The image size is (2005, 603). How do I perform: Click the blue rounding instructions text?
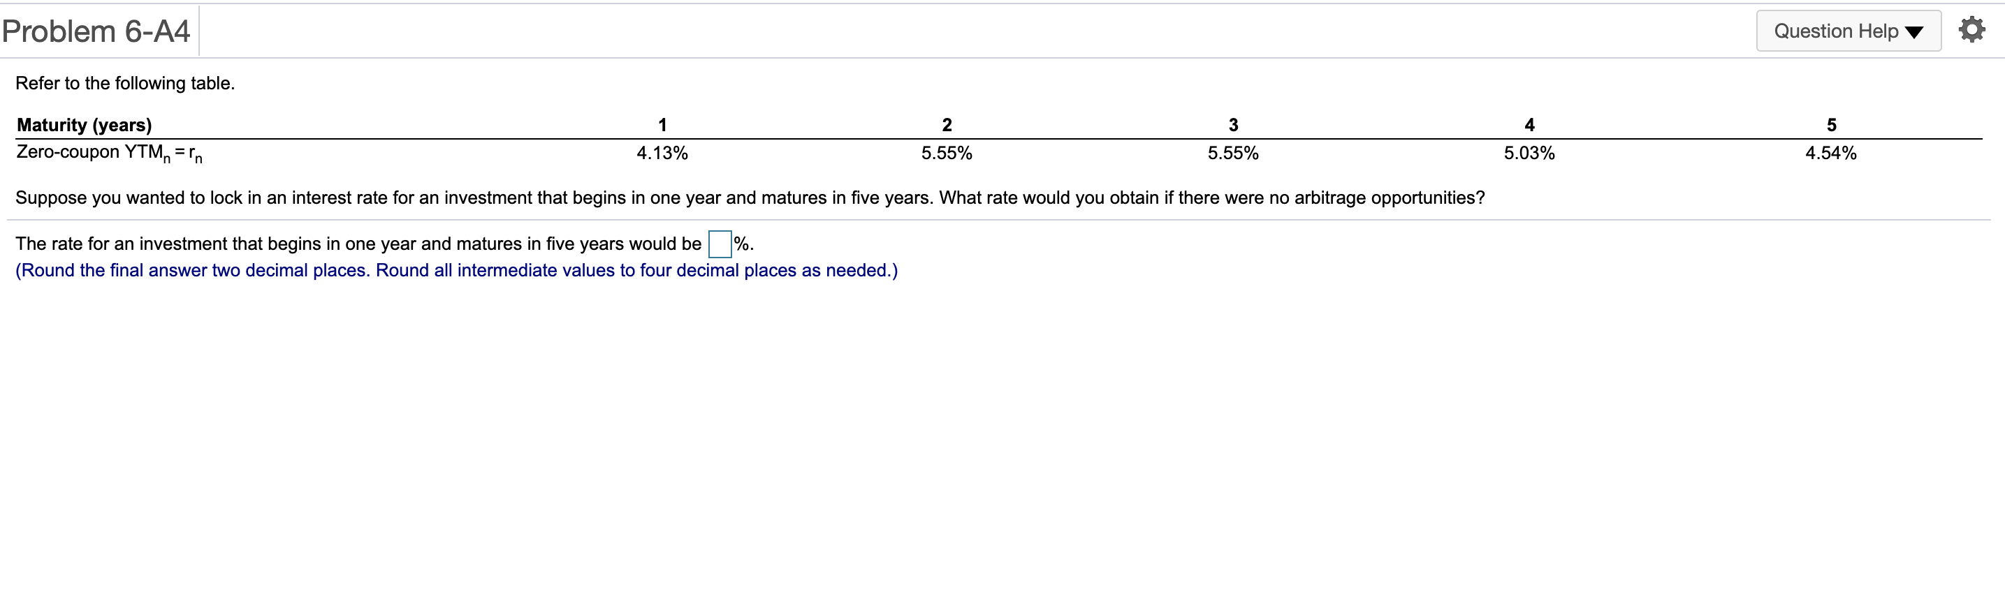(456, 270)
